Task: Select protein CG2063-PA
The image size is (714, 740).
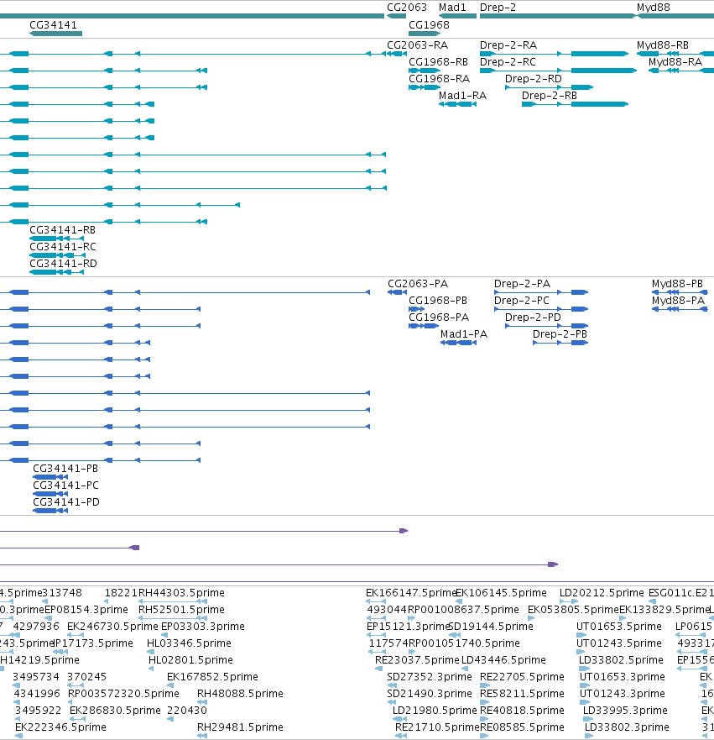Action: point(418,284)
